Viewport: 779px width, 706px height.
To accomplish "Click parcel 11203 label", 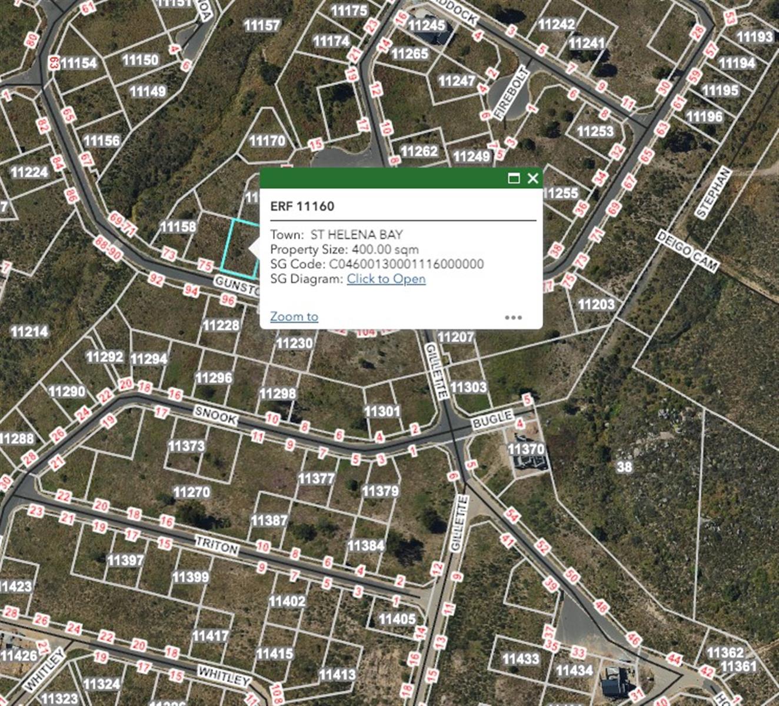I will pyautogui.click(x=596, y=304).
